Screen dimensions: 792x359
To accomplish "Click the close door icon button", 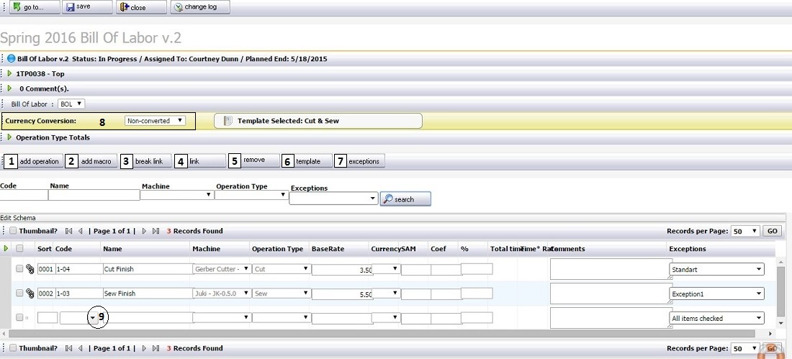I will point(124,7).
